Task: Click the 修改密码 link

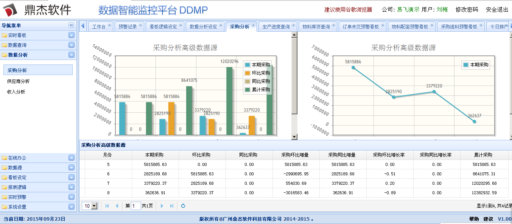Action: 467,10
